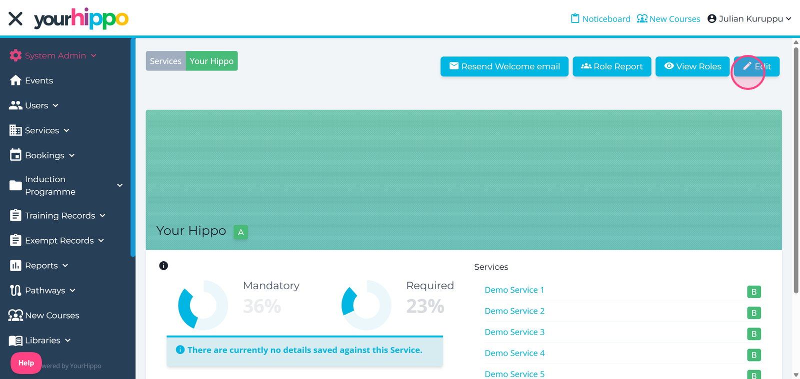
Task: Click the Training Records clipboard icon
Action: [15, 215]
